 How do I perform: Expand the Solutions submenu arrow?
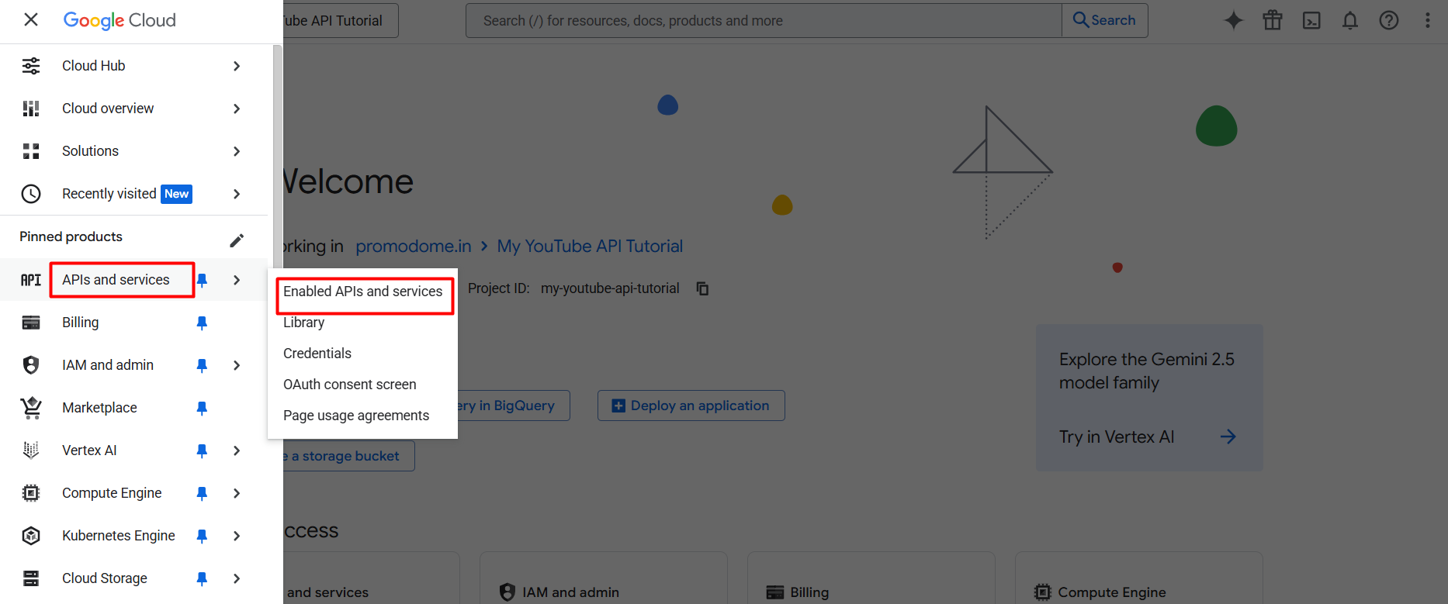pyautogui.click(x=237, y=151)
